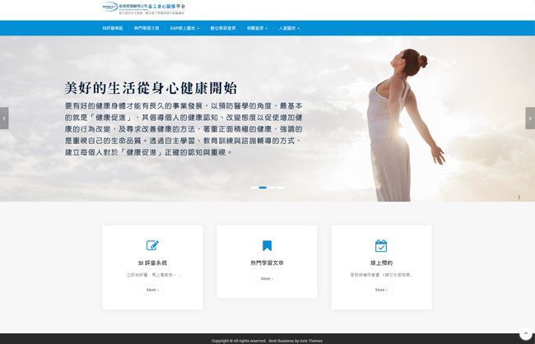This screenshot has height=344, width=535.
Task: Click More button under SI評量系統
Action: pos(152,290)
